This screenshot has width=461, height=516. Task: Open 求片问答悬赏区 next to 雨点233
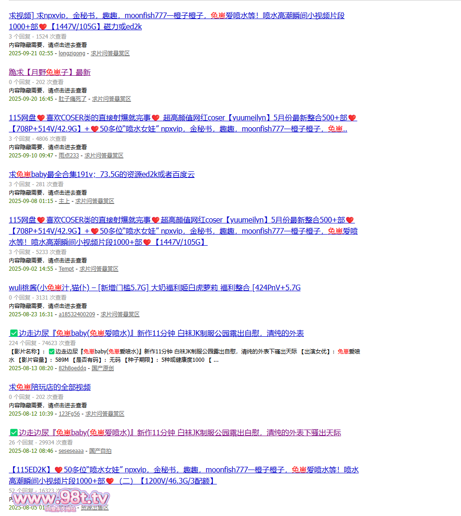[x=104, y=156]
